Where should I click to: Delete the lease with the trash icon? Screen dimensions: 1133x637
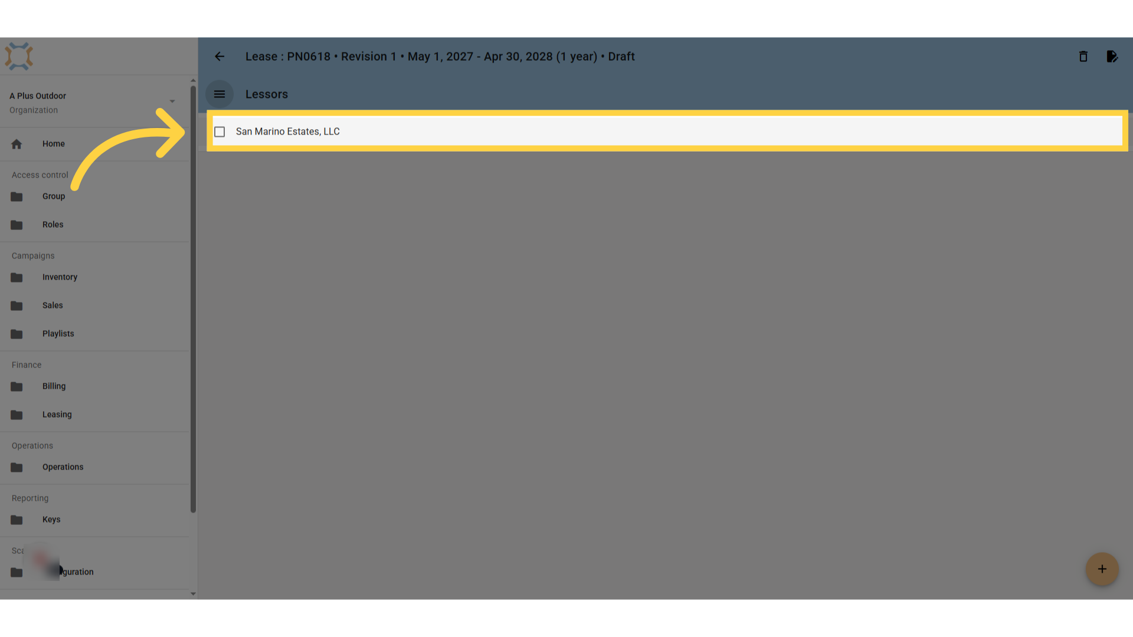(1083, 57)
